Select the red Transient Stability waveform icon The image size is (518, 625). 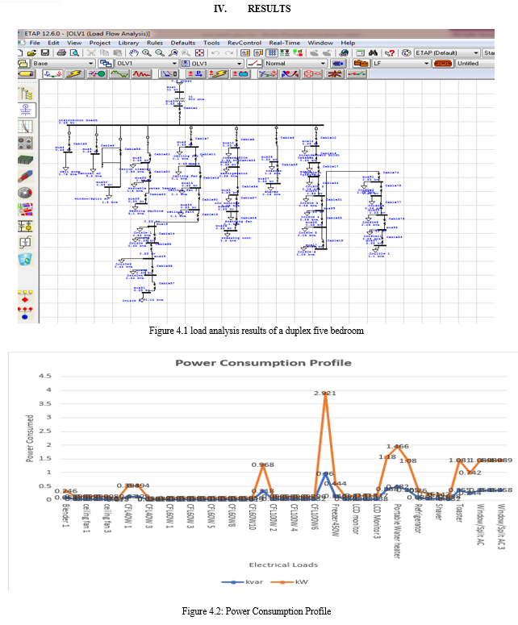coord(141,73)
